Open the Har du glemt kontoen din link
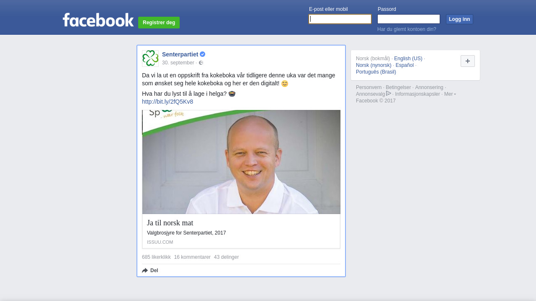Image resolution: width=536 pixels, height=301 pixels. click(x=407, y=29)
